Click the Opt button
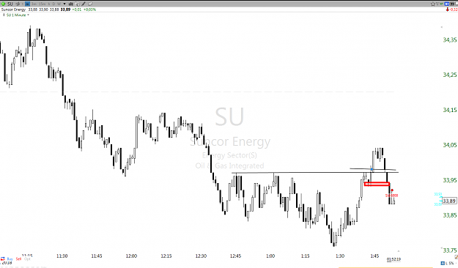The width and height of the screenshot is (458, 268). (27, 259)
